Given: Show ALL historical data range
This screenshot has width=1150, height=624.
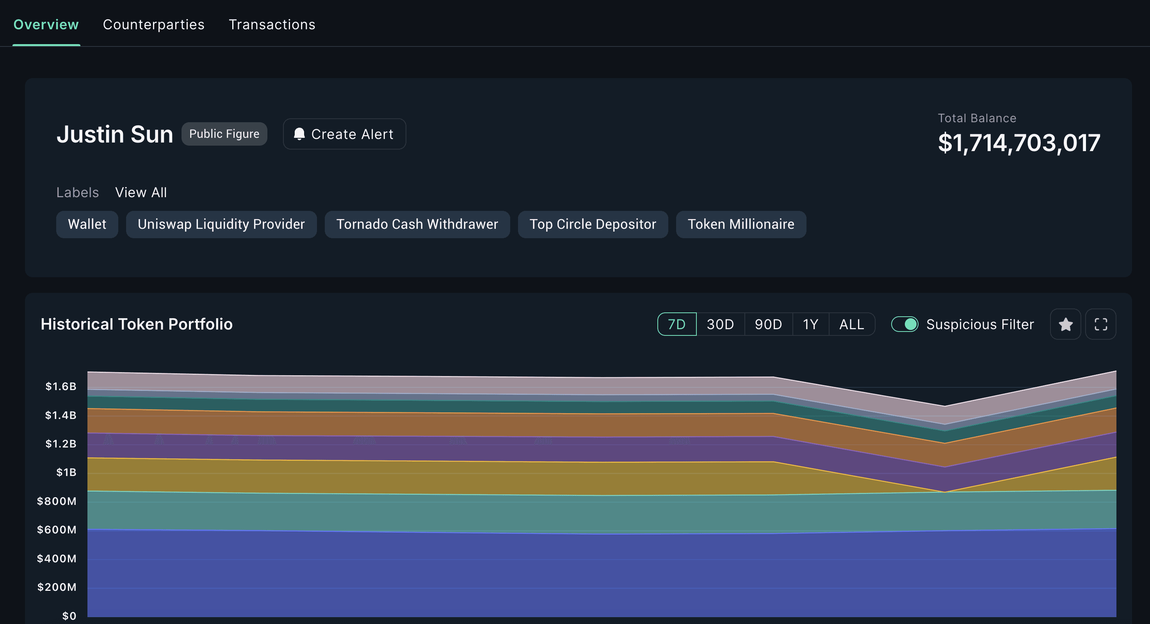Looking at the screenshot, I should (x=851, y=324).
